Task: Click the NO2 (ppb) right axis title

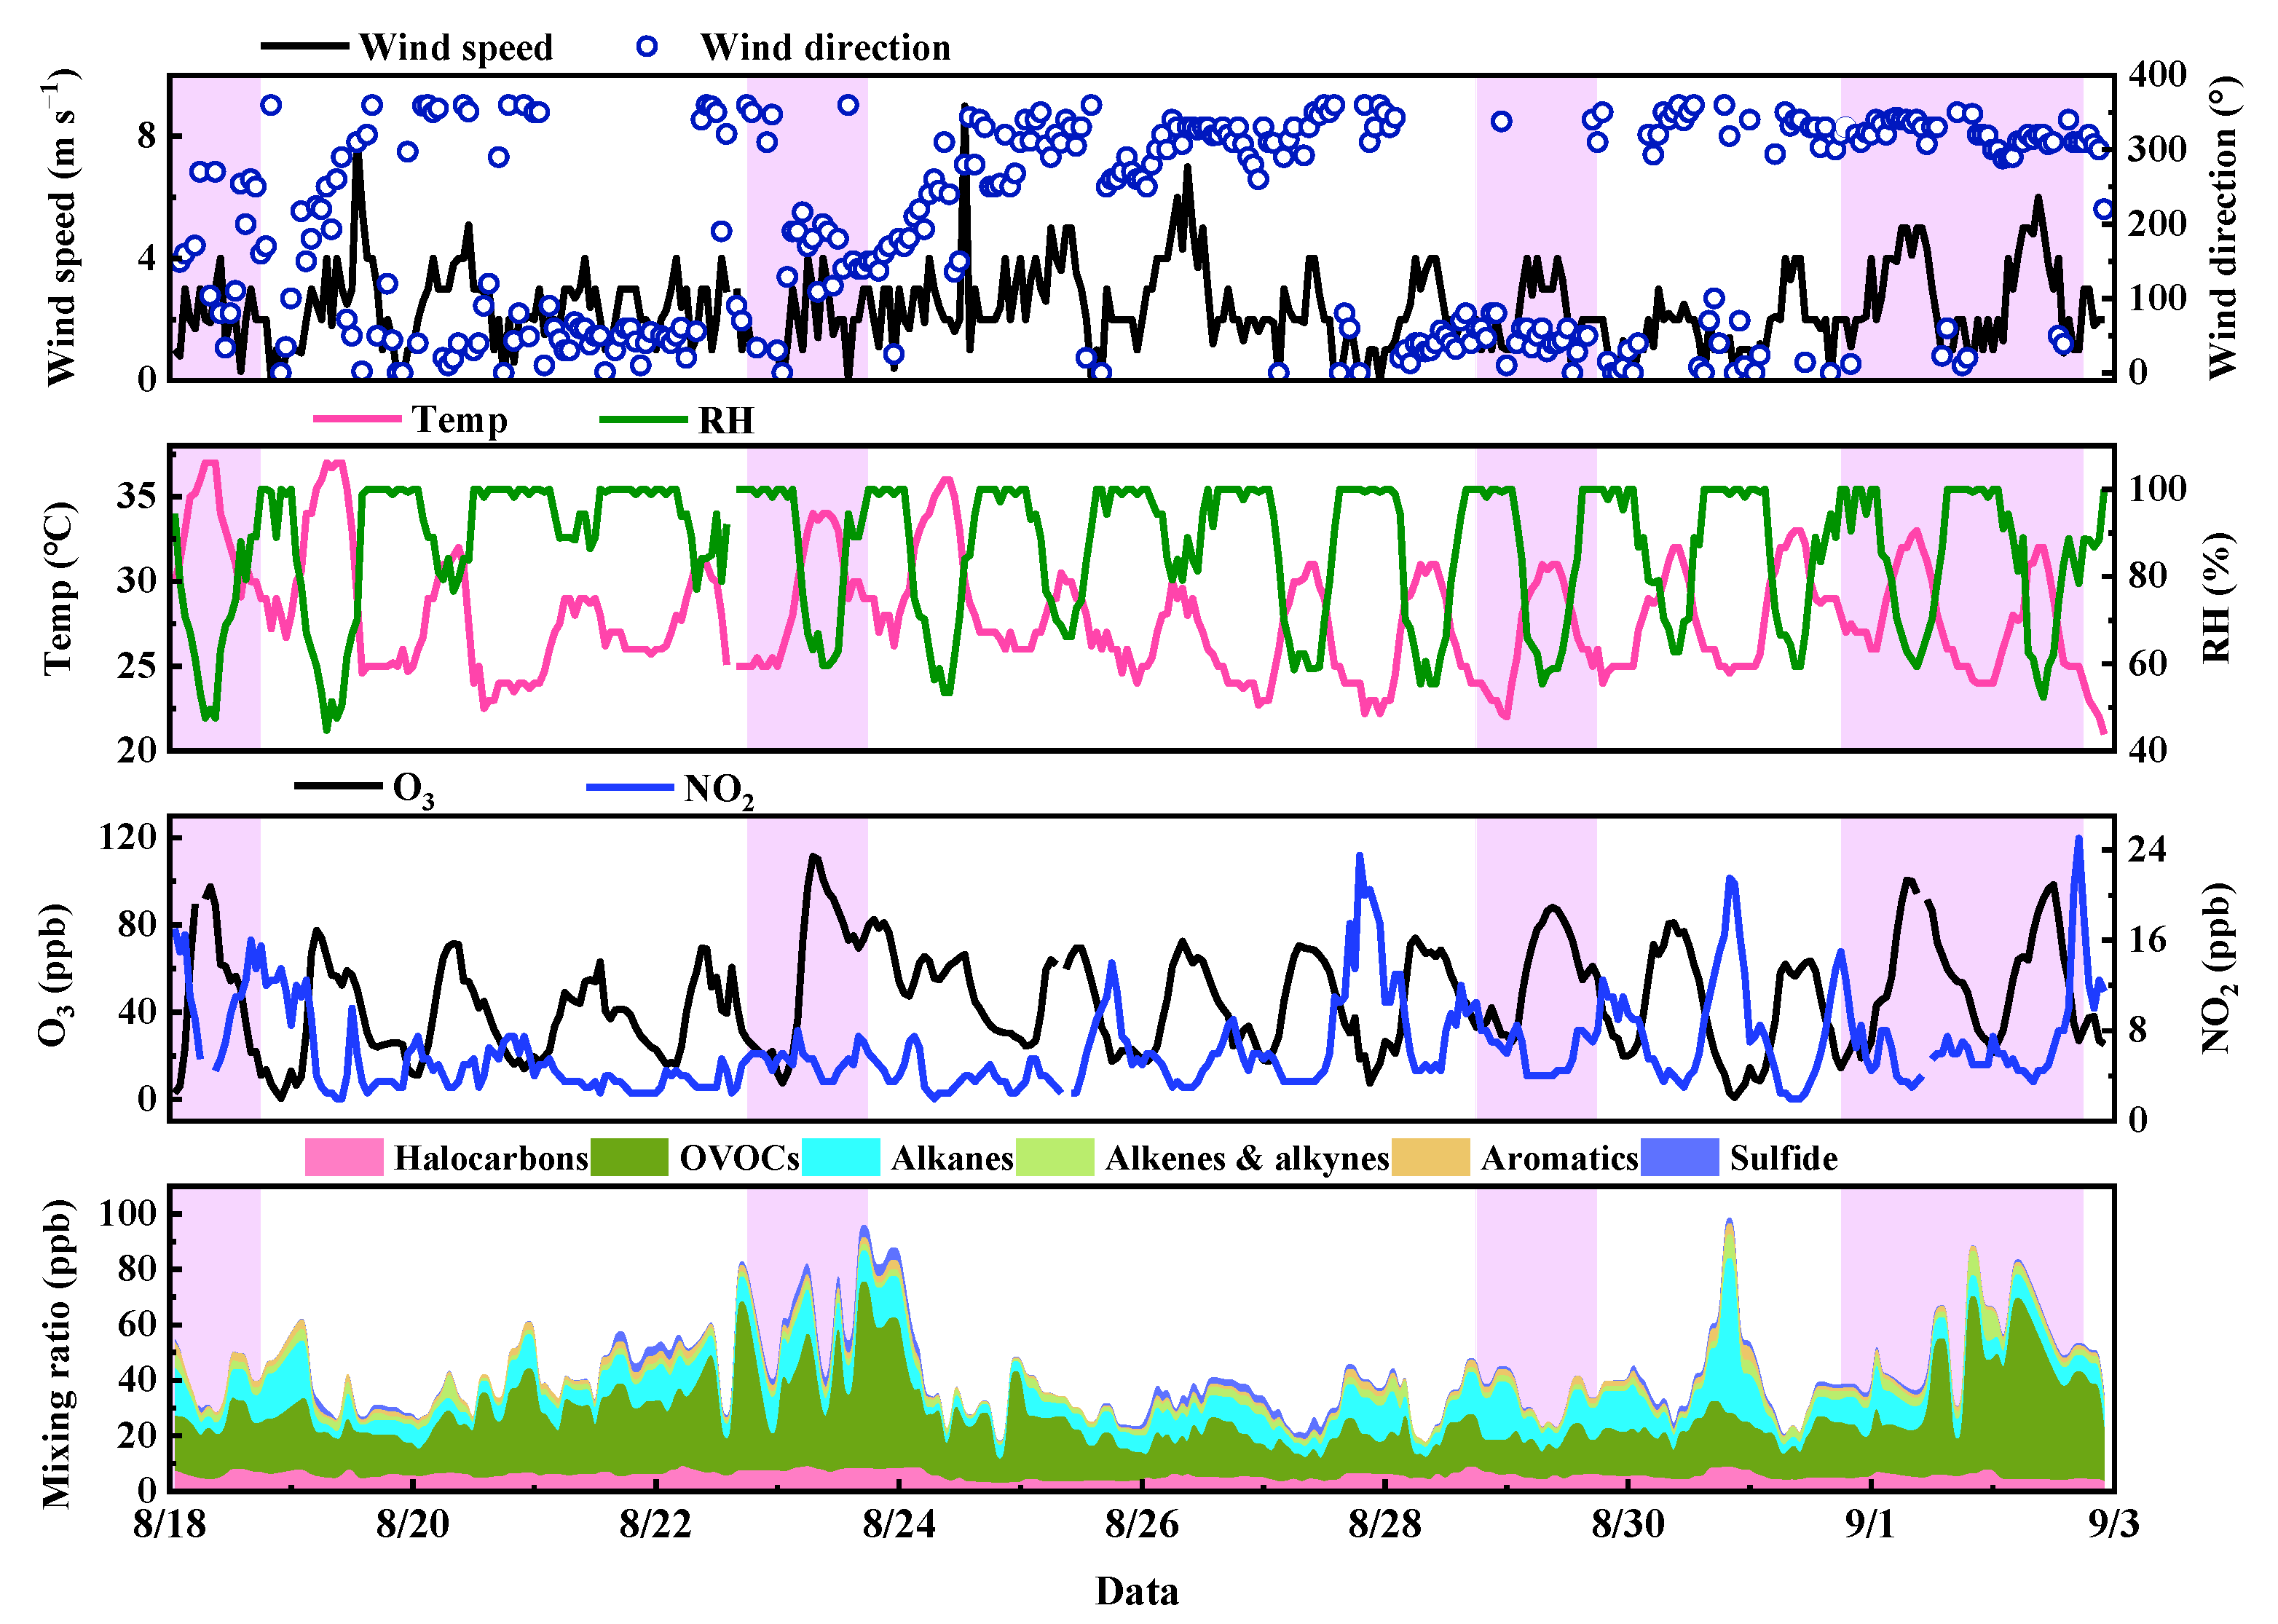Action: pos(2217,968)
